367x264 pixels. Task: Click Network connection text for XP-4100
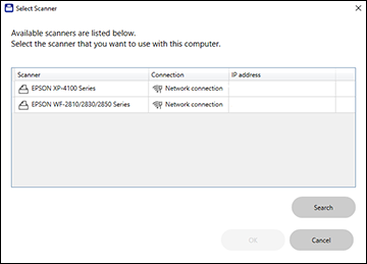tap(194, 88)
